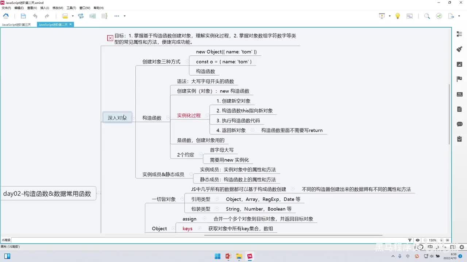This screenshot has height=262, width=467.
Task: Zoom out with the minus button
Action: tap(425, 240)
